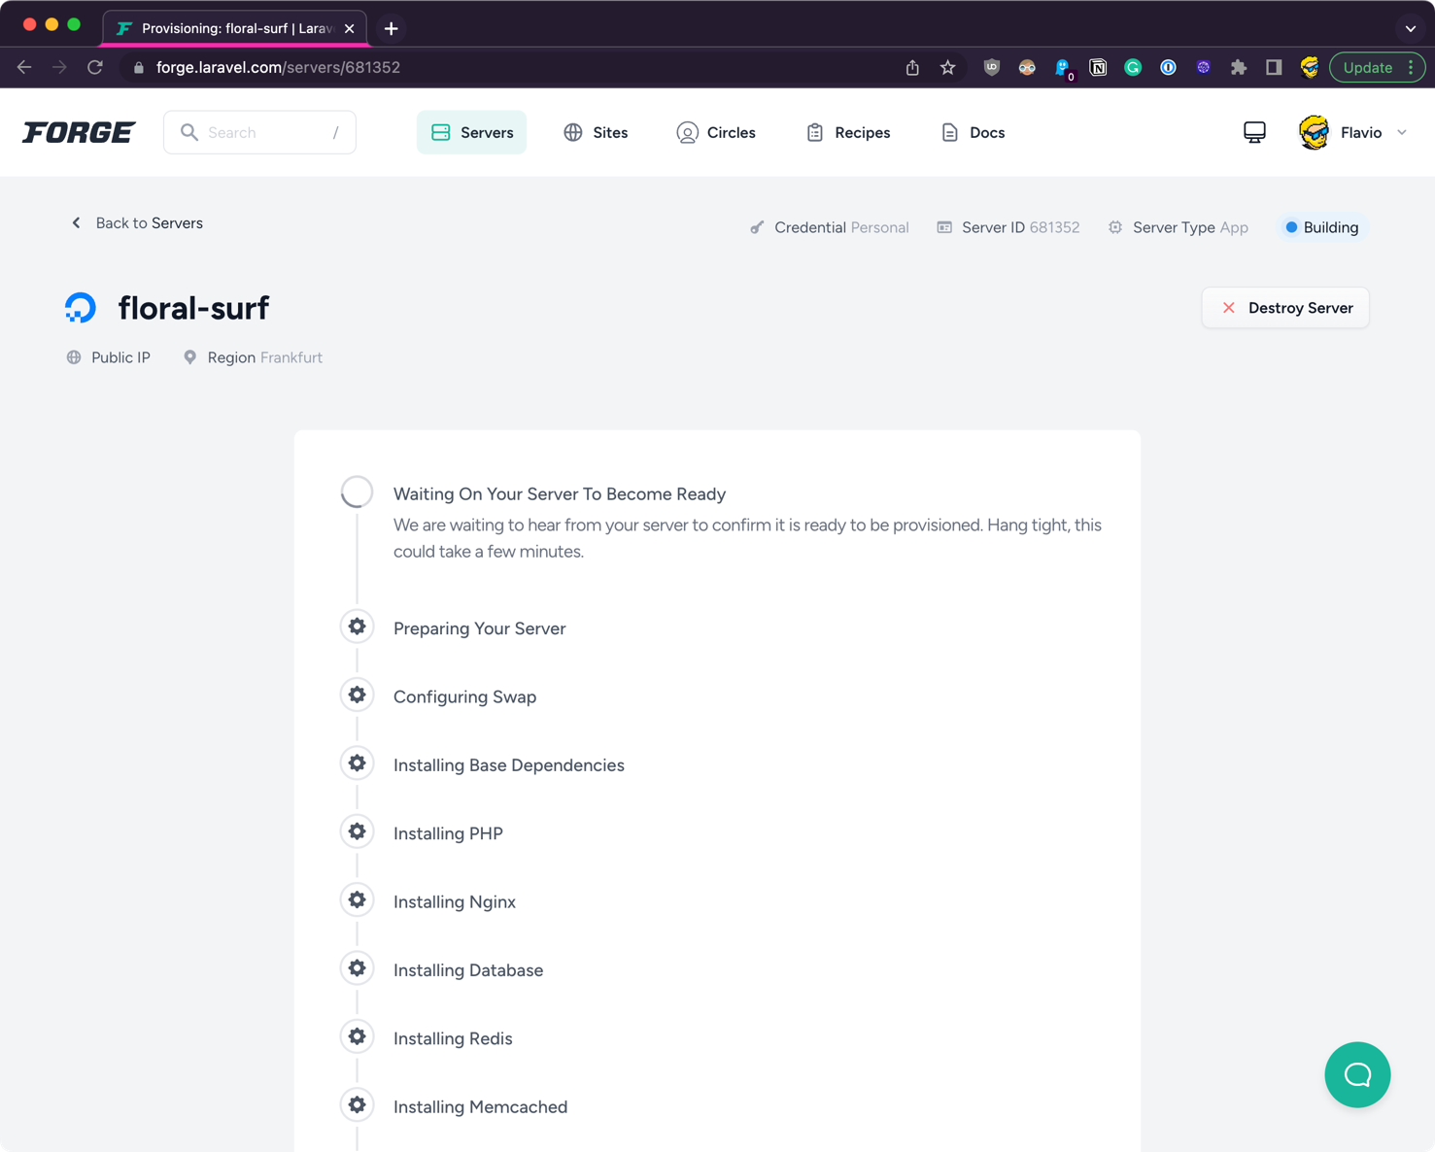This screenshot has width=1435, height=1152.
Task: Click the share page icon
Action: point(912,67)
